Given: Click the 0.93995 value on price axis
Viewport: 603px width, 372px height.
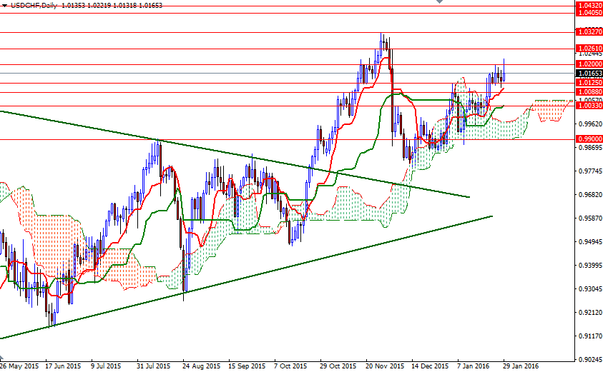Looking at the screenshot, I should (590, 266).
